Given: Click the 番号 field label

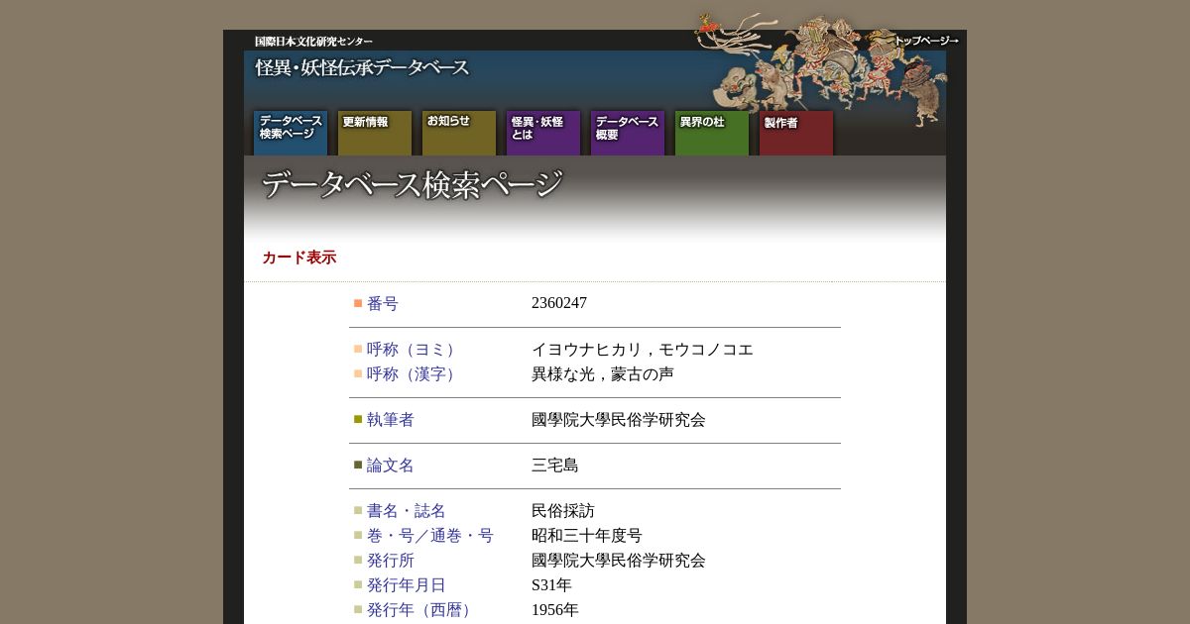Looking at the screenshot, I should pyautogui.click(x=383, y=304).
